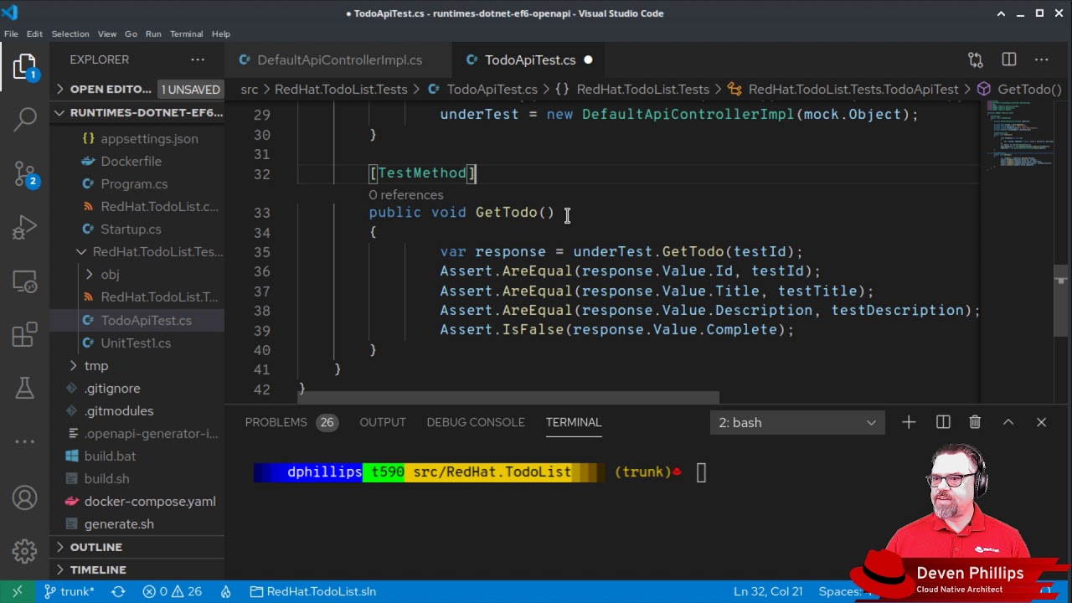Open the View menu
The height and width of the screenshot is (603, 1072).
tap(107, 33)
